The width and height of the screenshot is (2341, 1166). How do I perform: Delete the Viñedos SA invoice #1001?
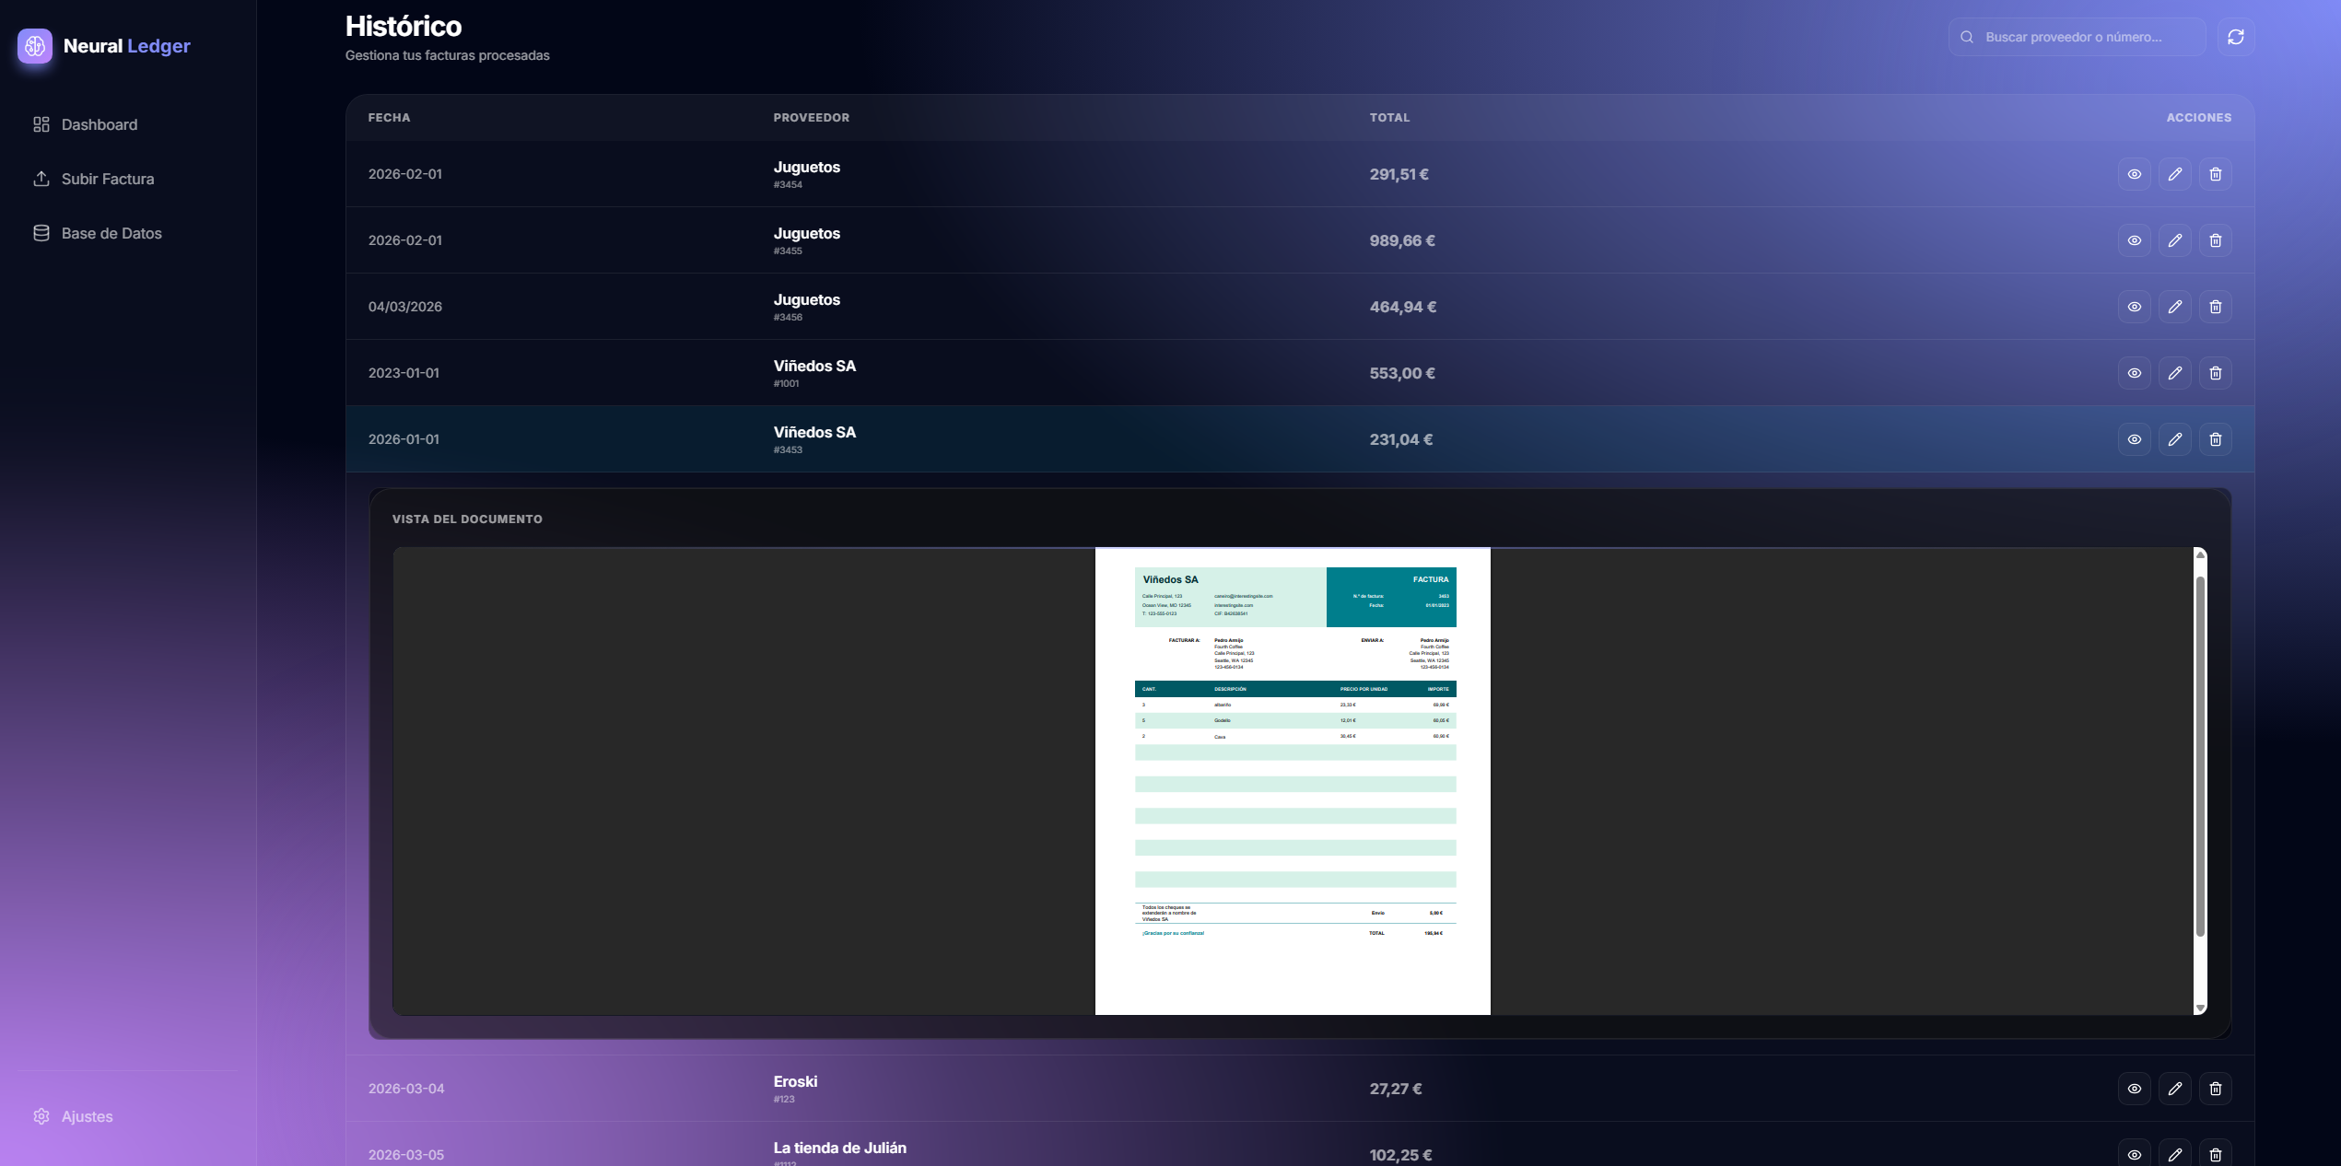click(x=2216, y=373)
